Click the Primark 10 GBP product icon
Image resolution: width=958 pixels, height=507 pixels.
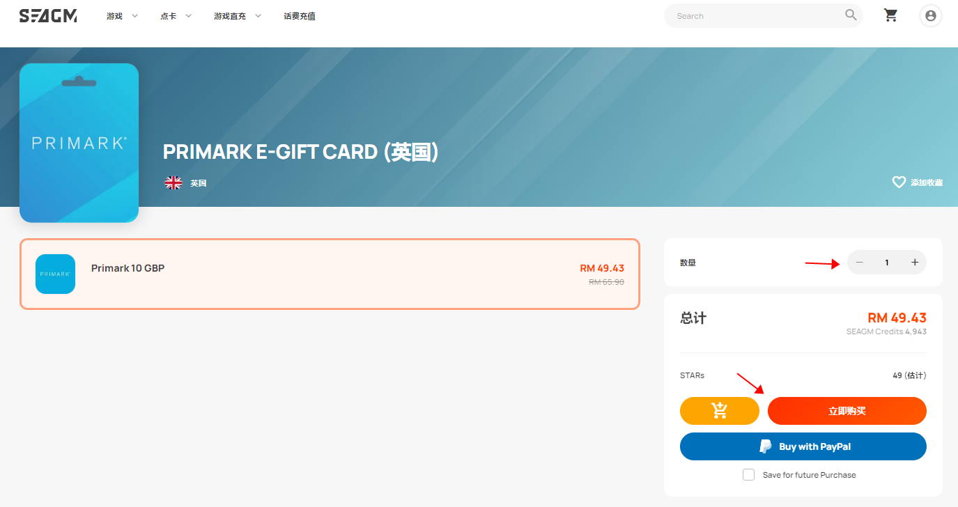pyautogui.click(x=55, y=274)
